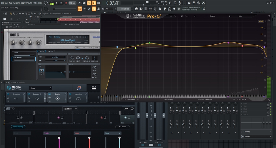
Task: Open the blue Triode mode dropdown
Action: pyautogui.click(x=112, y=133)
